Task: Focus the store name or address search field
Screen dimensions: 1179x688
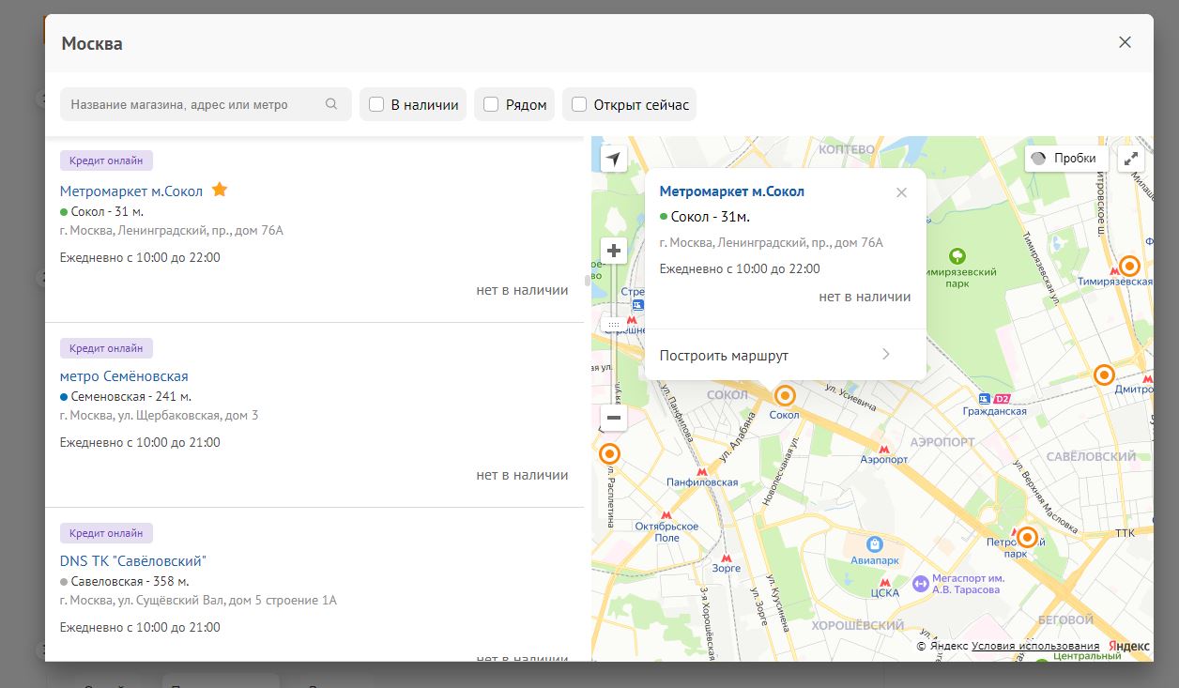Action: pyautogui.click(x=206, y=104)
